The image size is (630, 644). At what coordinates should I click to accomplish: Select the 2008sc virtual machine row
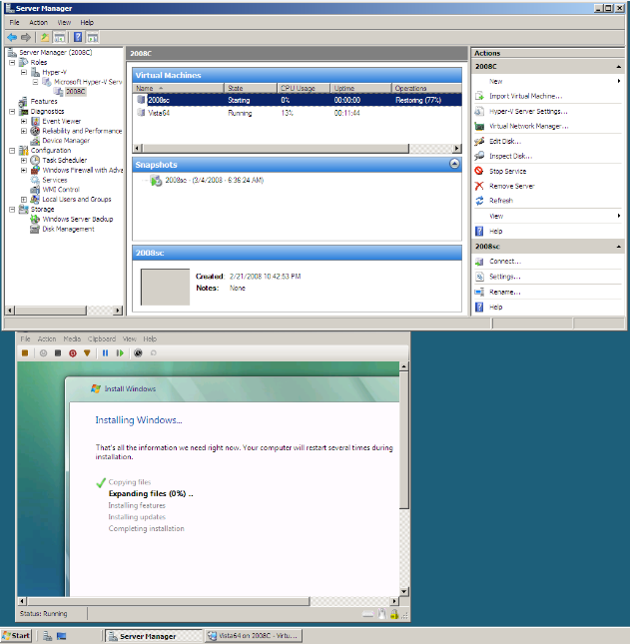(x=298, y=100)
